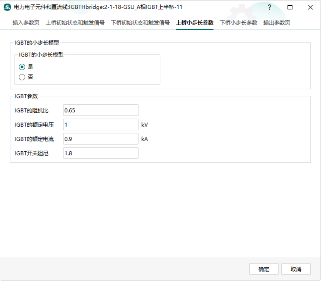Click the app logo in title bar
This screenshot has height=281, width=321.
coord(7,7)
